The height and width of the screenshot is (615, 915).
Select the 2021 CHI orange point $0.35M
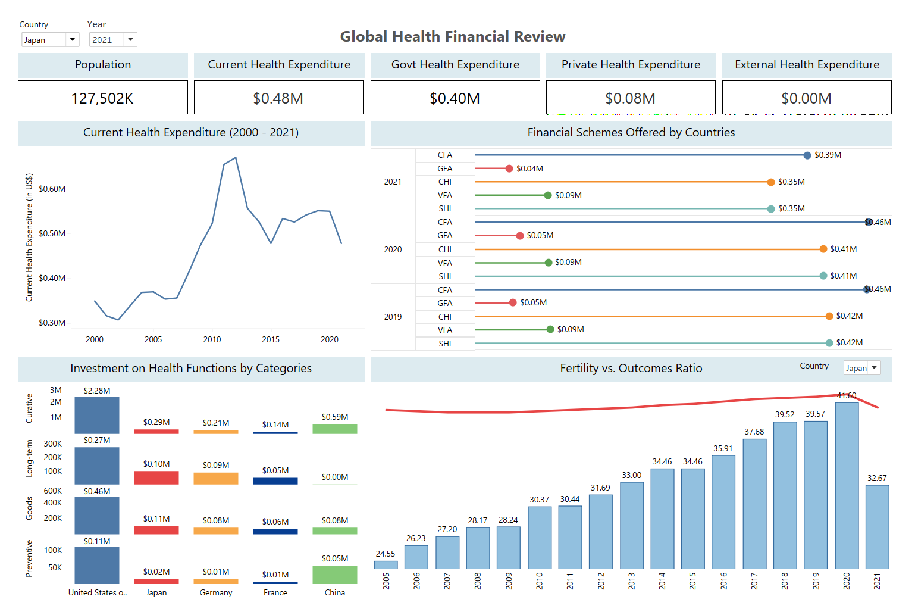[x=771, y=182]
